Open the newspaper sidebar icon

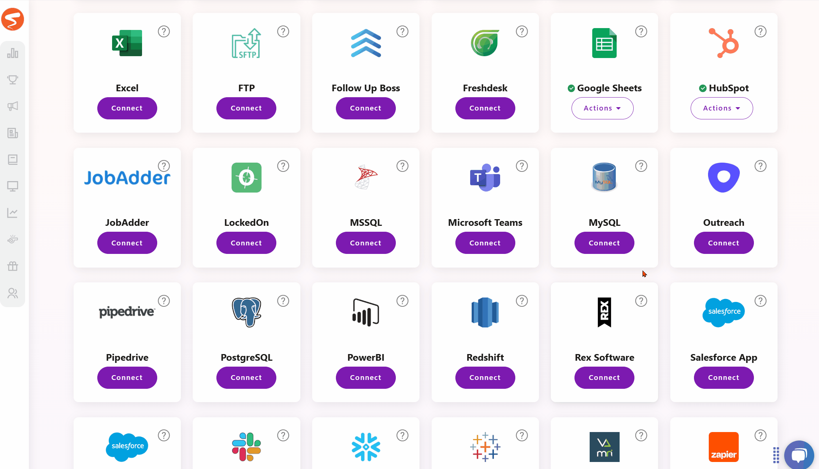pos(13,133)
